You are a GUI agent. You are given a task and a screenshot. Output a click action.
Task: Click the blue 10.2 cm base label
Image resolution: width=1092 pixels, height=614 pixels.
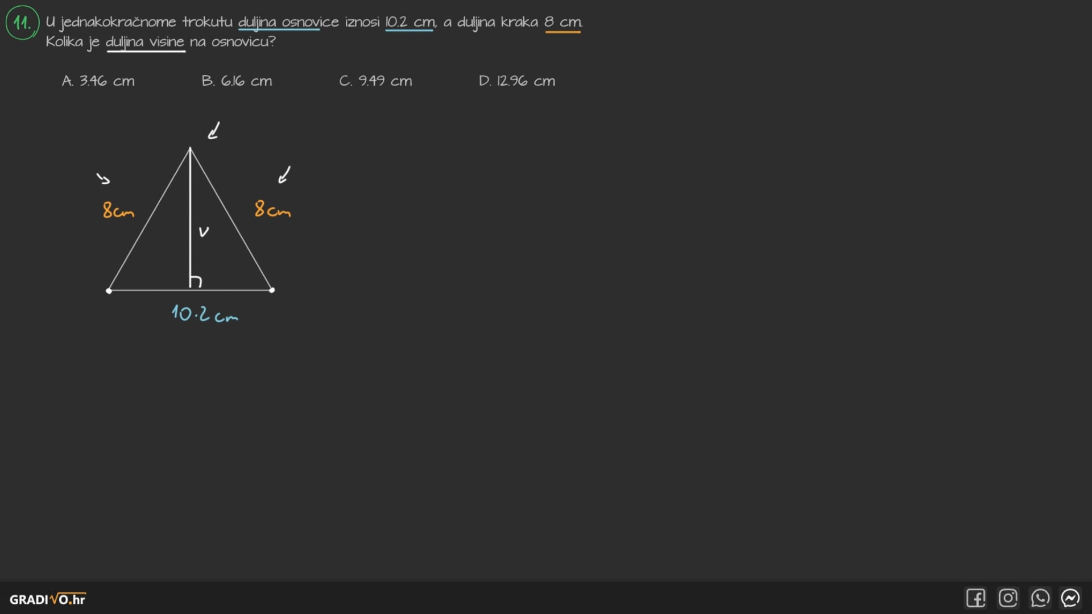pos(204,314)
